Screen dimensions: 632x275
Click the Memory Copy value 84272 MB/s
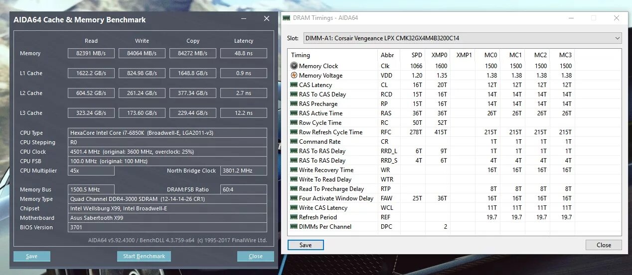(x=193, y=53)
